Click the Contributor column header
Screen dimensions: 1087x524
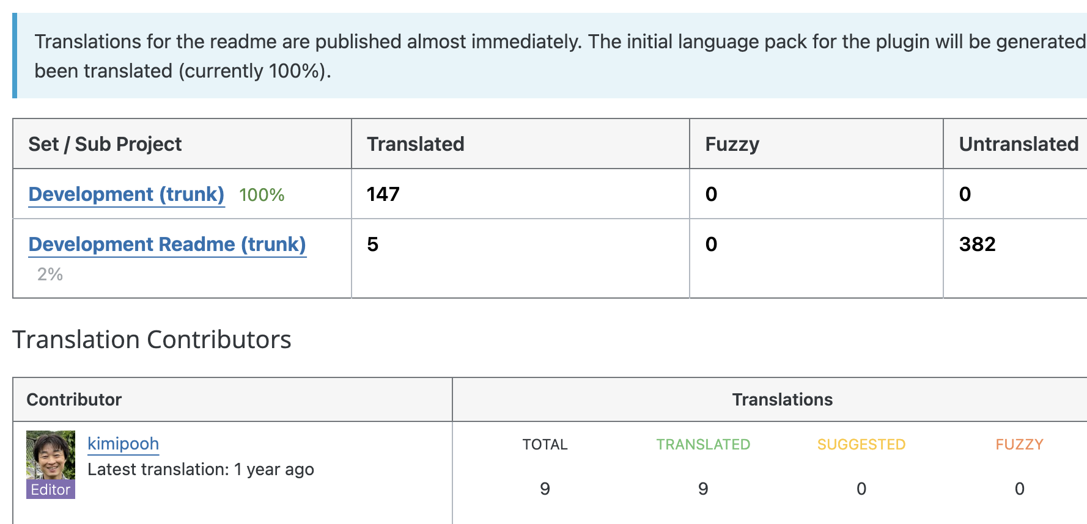click(x=74, y=399)
